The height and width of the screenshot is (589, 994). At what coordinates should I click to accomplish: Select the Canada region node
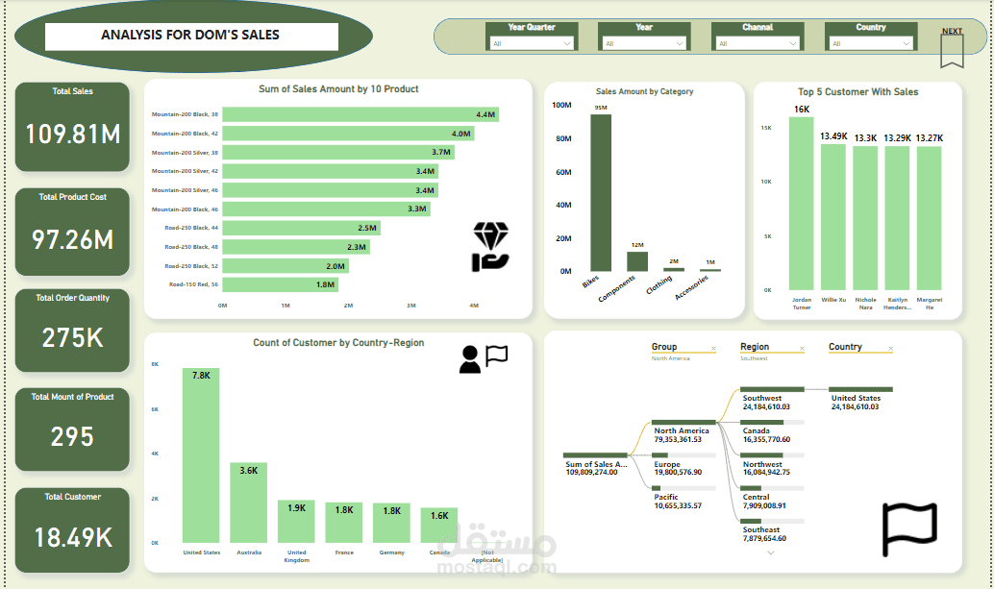(772, 431)
